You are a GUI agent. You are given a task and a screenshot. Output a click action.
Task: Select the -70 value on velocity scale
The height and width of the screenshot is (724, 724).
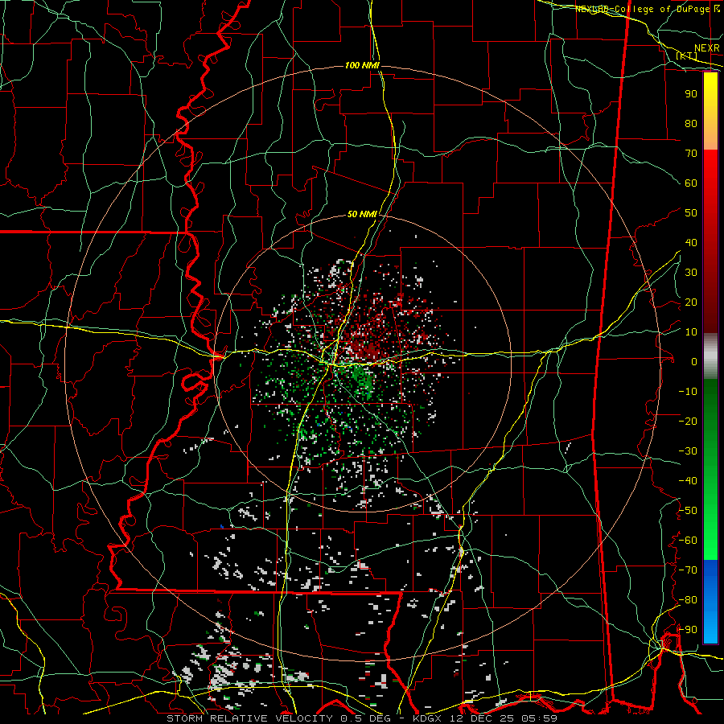688,570
